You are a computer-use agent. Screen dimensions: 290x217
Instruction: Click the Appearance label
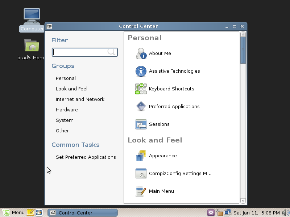[x=163, y=156]
